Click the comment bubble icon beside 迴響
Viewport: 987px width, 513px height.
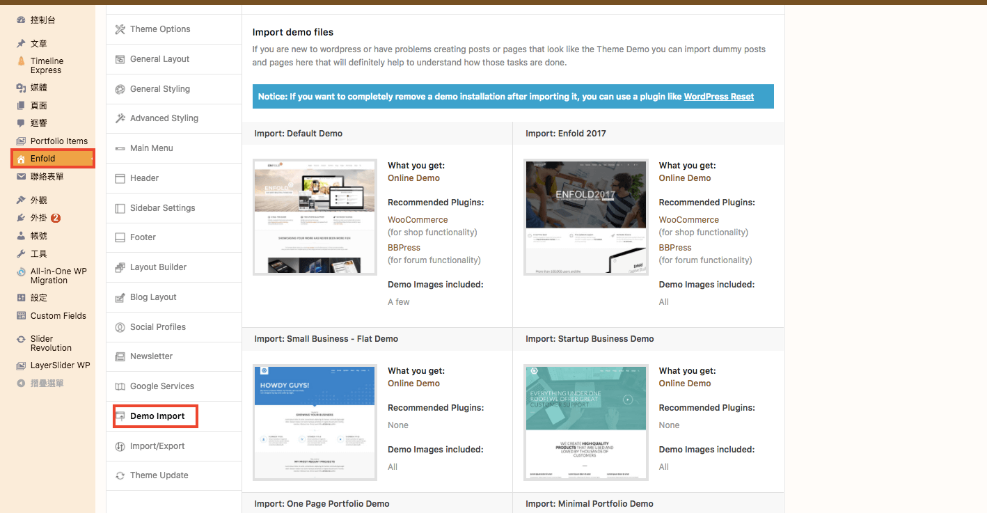[x=21, y=123]
